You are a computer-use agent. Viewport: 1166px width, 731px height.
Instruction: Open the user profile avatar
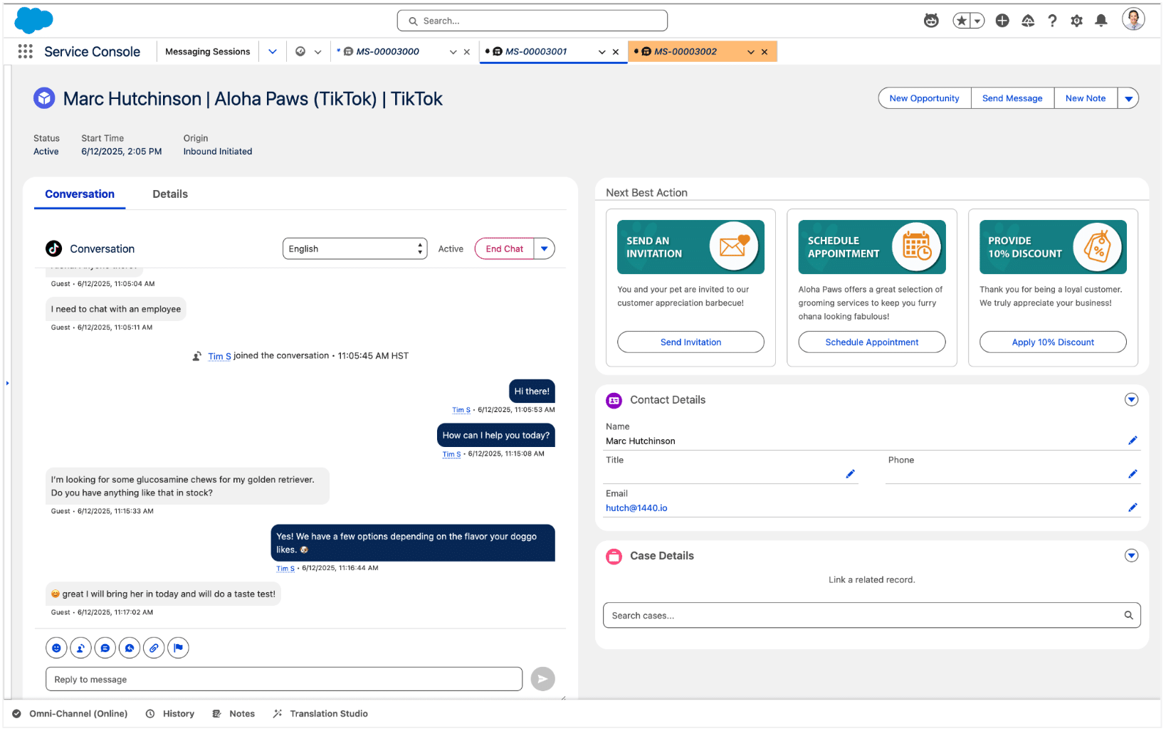tap(1133, 19)
